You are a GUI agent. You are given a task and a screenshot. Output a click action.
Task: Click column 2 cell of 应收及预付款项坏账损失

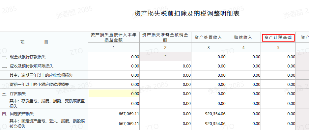tap(165, 66)
